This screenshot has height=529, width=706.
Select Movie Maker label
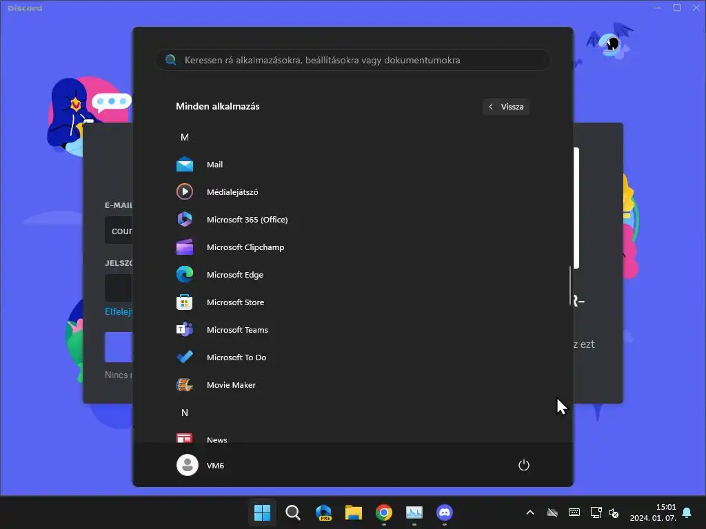coord(231,385)
